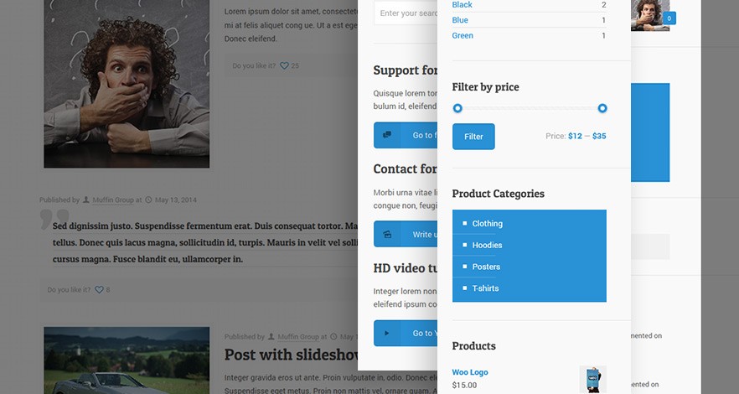Click the icon on the Write us button
The width and height of the screenshot is (739, 394).
387,234
